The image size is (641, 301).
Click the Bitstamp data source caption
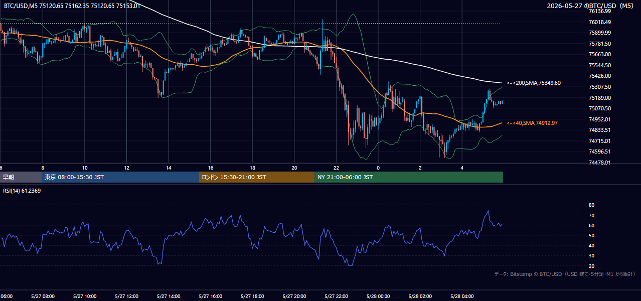click(x=565, y=274)
